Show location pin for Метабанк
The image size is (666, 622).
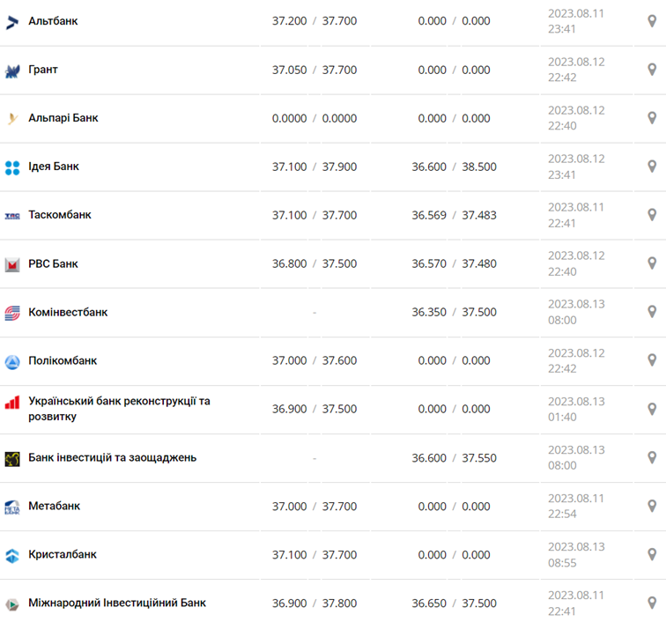[652, 506]
